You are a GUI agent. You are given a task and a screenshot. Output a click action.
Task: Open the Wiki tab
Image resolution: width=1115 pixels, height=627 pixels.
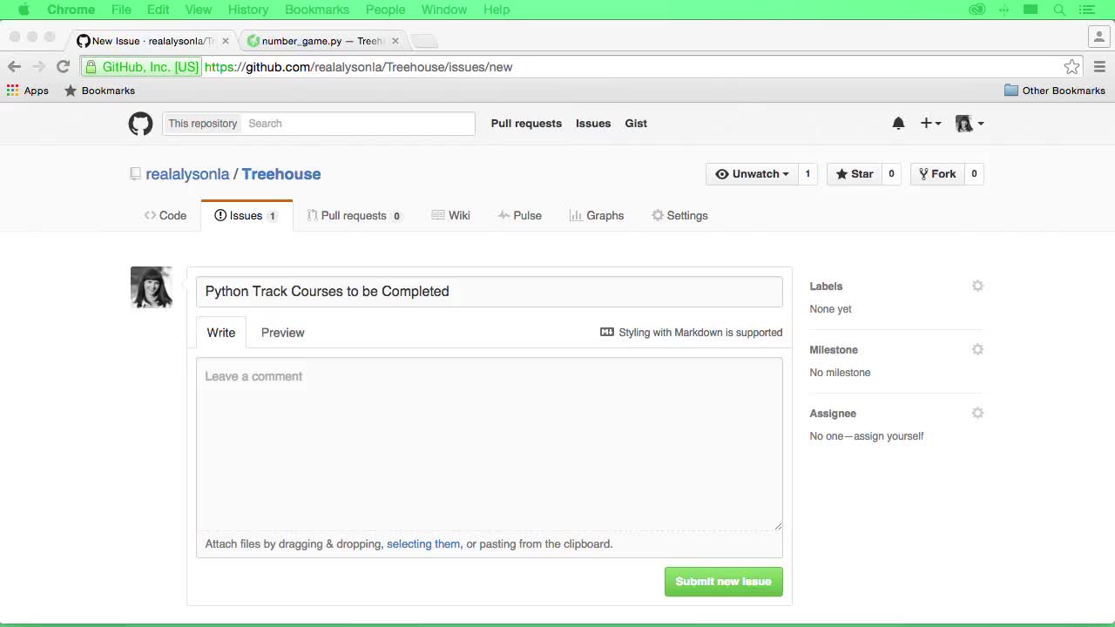(x=450, y=216)
